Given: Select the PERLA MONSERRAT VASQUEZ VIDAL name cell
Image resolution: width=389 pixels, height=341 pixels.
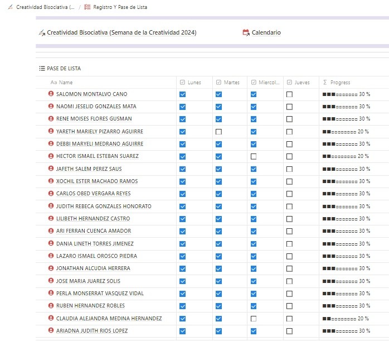Looking at the screenshot, I should pos(106,294).
